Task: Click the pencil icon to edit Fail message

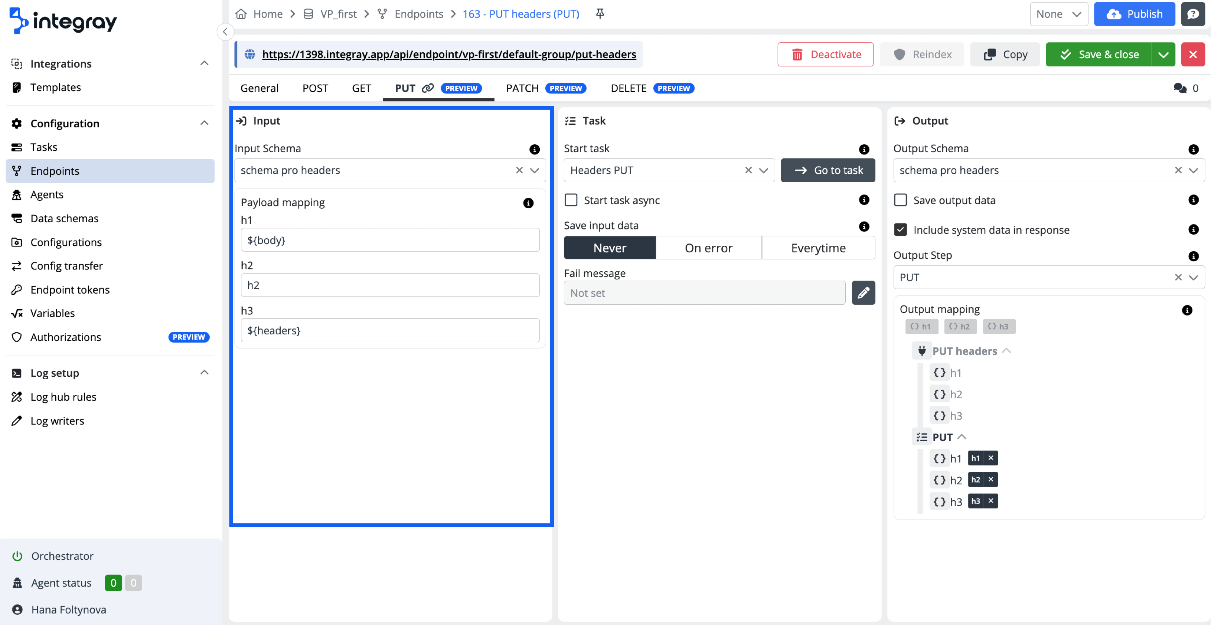Action: [x=863, y=293]
